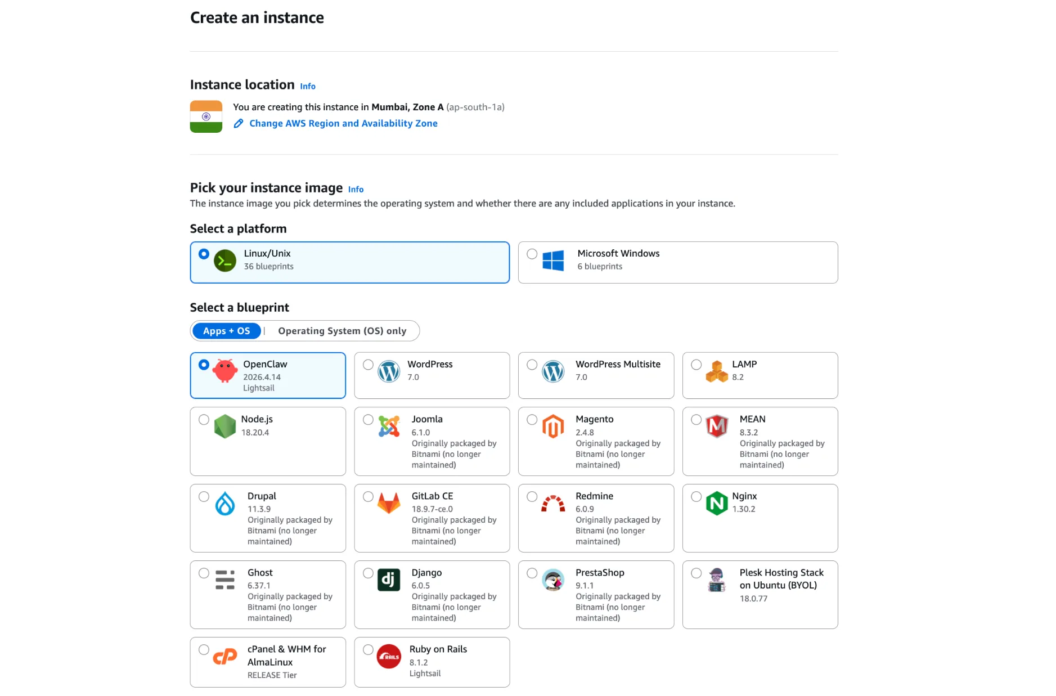Click the OpenClaw version '2026.4.14' text
Screen dimensions: 1056x696
click(x=262, y=377)
